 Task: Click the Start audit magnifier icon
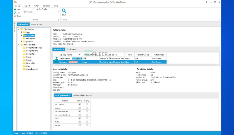point(64,11)
